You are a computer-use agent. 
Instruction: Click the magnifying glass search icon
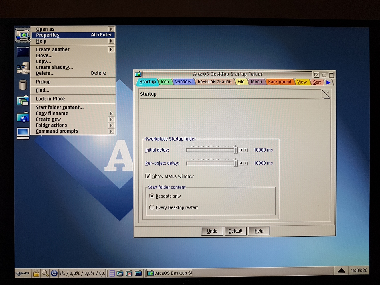[45, 273]
